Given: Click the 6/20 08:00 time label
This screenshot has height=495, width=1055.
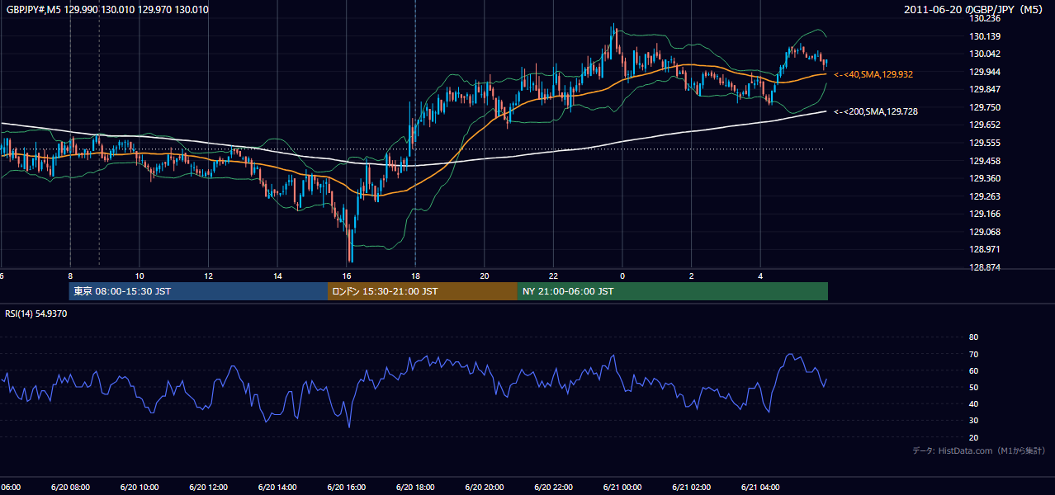Looking at the screenshot, I should point(69,488).
